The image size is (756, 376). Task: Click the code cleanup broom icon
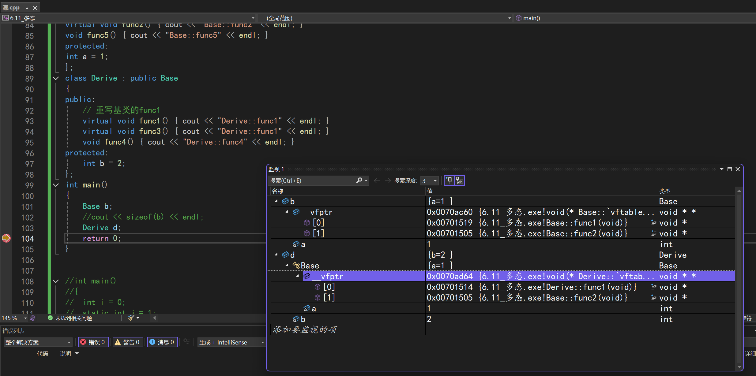131,318
